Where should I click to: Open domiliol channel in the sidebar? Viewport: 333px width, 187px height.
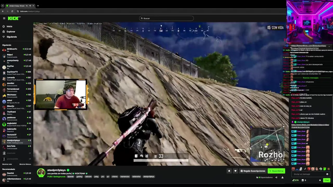17,84
